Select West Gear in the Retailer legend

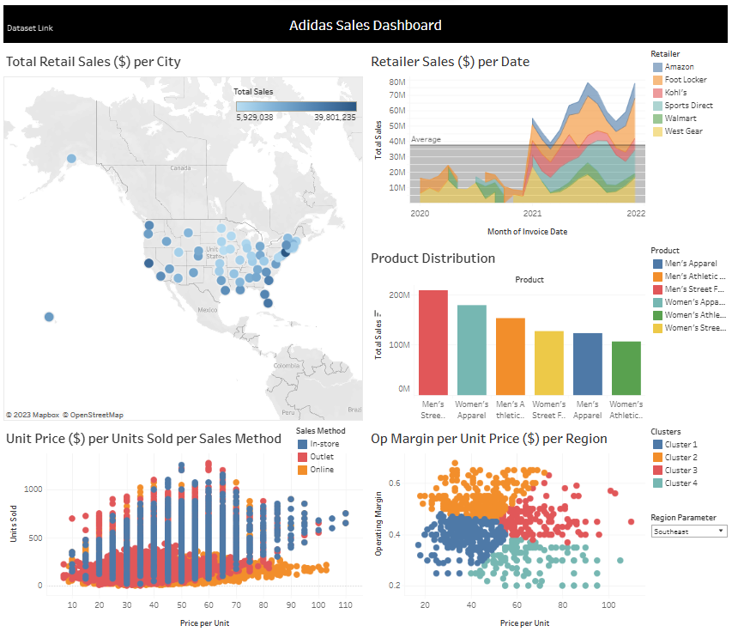pos(657,131)
